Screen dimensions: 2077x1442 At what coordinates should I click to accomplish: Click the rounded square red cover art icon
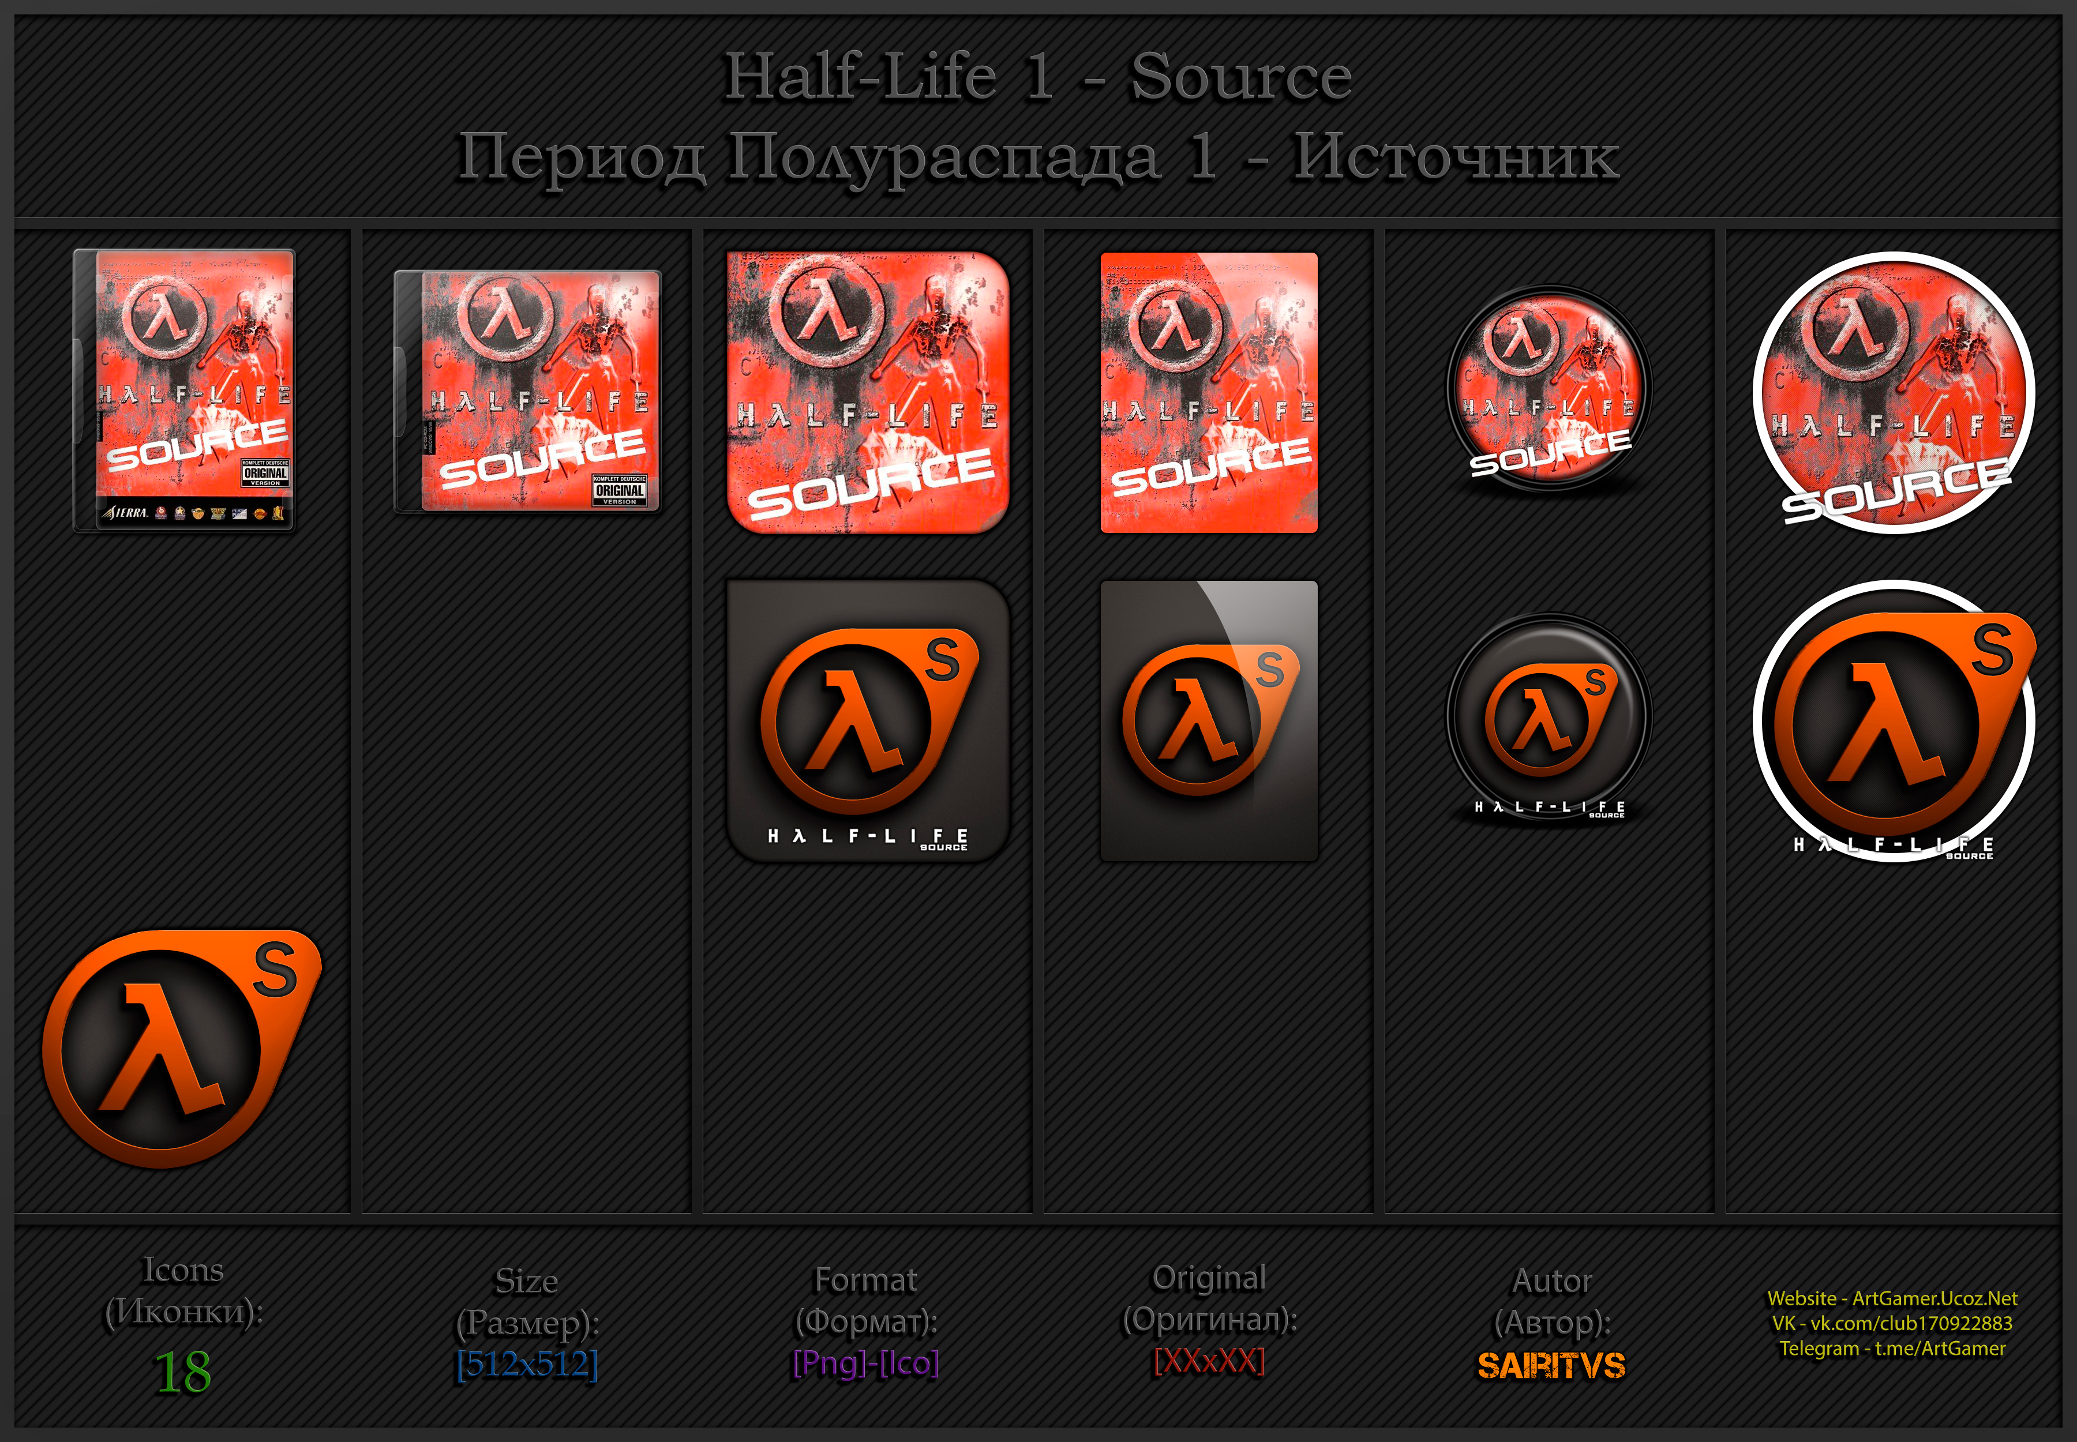point(868,392)
